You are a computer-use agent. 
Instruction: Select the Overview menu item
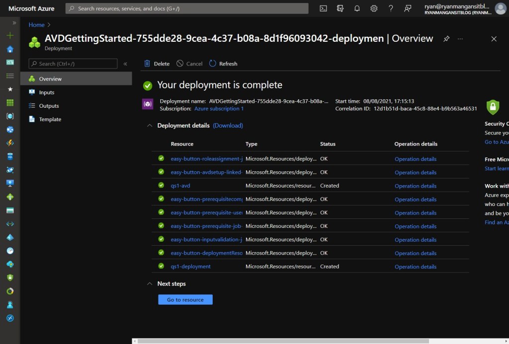coord(76,79)
